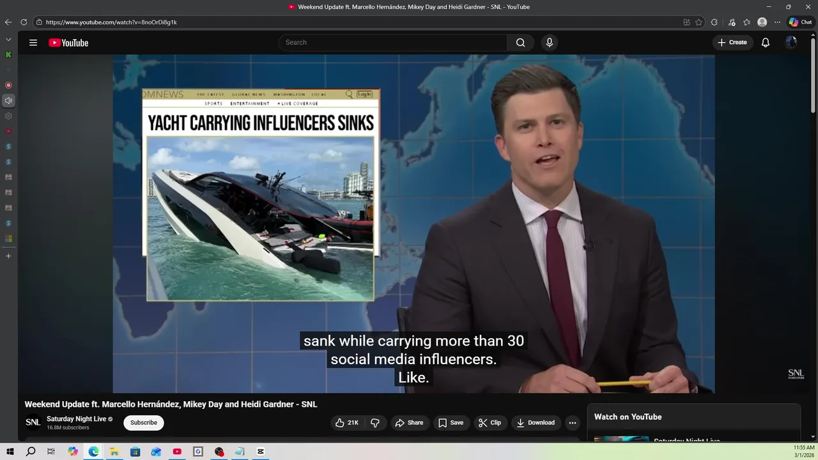Click the browser address bar URL
Screen dimensions: 818x460
[111, 22]
